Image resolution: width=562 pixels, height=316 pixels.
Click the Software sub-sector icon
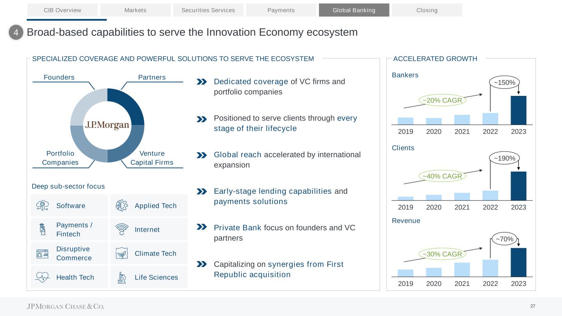[42, 206]
